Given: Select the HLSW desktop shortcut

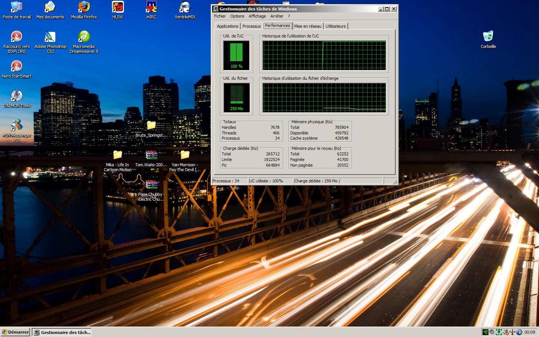Looking at the screenshot, I should pos(118,7).
